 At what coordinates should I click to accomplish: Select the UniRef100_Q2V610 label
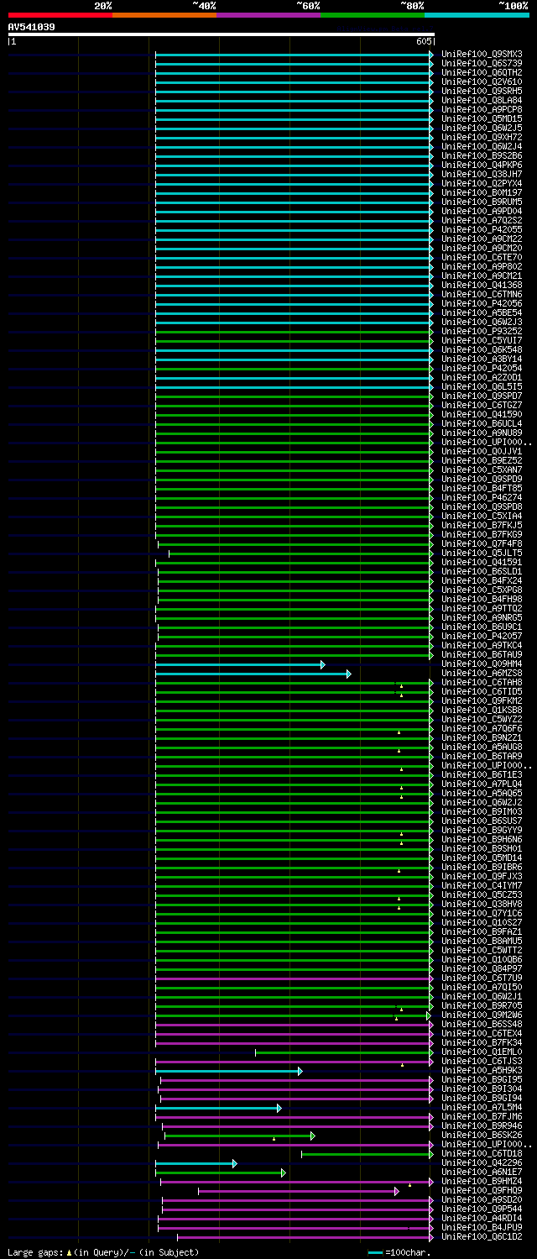tap(482, 82)
